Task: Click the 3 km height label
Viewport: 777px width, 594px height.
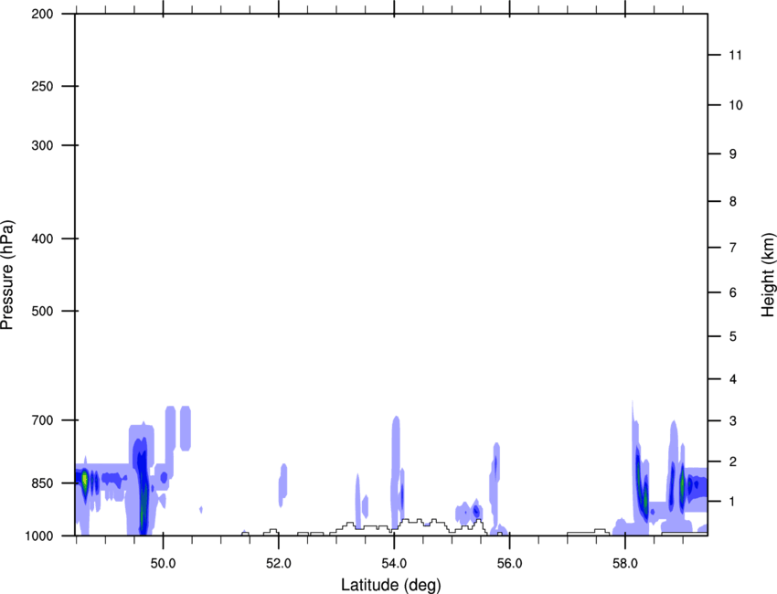Action: (733, 420)
